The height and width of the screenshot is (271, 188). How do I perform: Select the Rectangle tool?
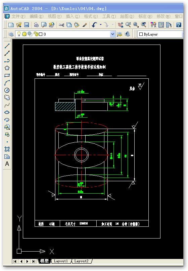[7, 75]
